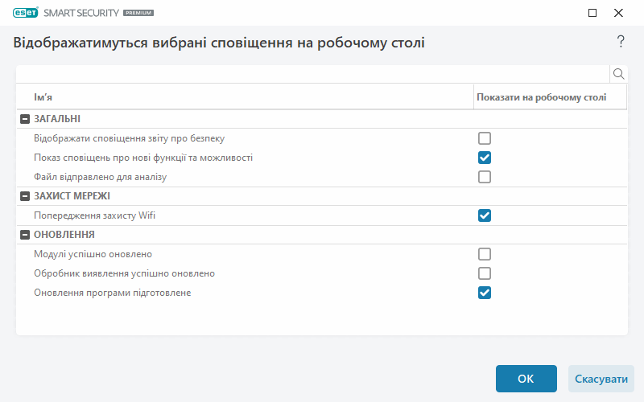Maximize the ESET settings window
Image resolution: width=644 pixels, height=402 pixels.
pos(592,13)
